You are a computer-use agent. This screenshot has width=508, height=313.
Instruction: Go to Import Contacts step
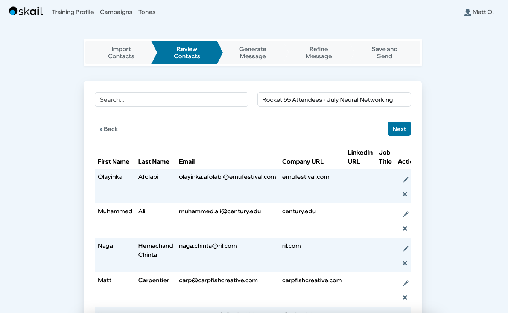click(x=121, y=53)
